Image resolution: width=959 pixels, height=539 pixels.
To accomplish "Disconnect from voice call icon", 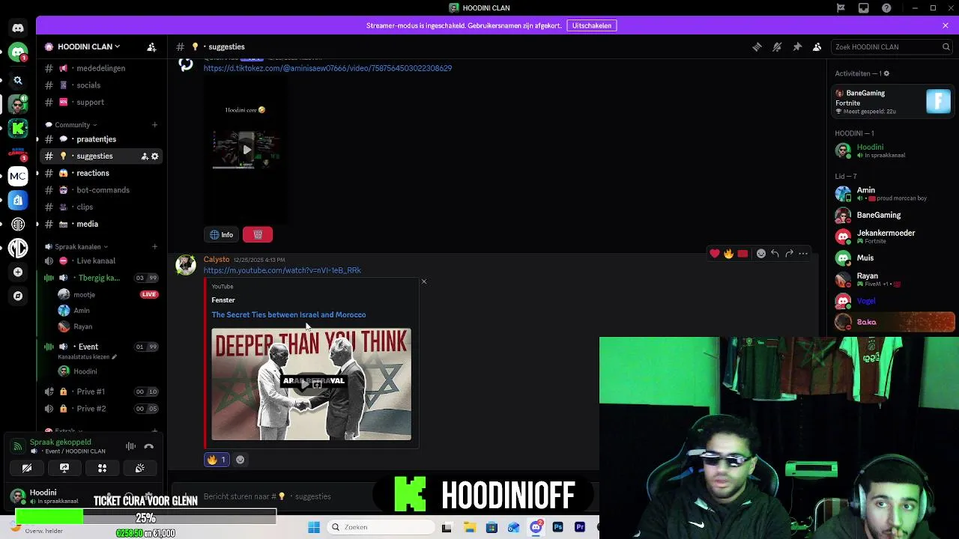I will pos(149,446).
